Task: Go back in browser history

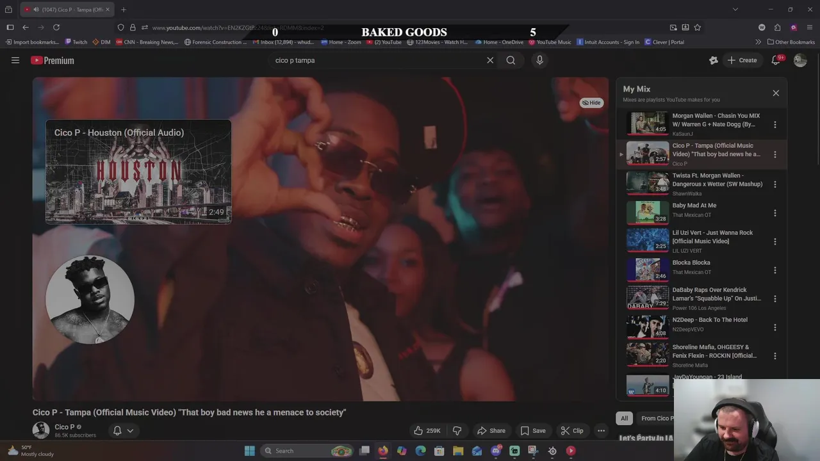Action: click(x=26, y=28)
